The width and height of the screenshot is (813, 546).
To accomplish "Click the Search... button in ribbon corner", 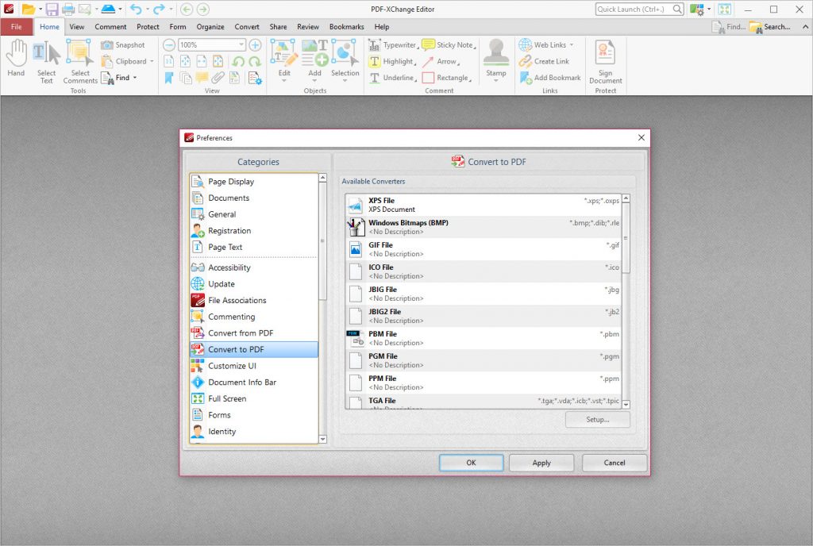I will pyautogui.click(x=770, y=27).
